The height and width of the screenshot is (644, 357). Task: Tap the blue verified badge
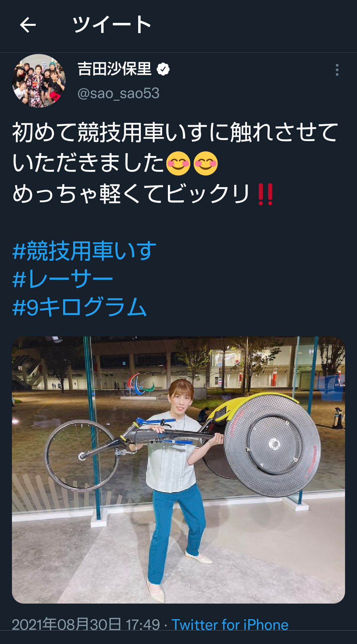pyautogui.click(x=163, y=69)
